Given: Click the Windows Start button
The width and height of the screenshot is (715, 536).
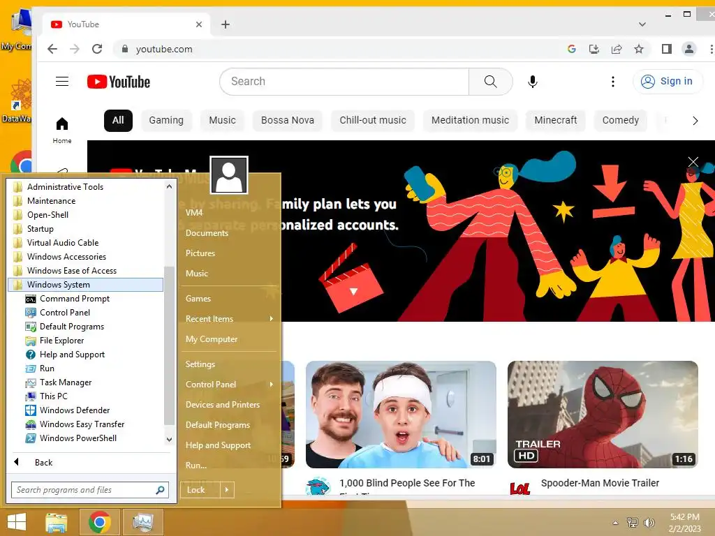Looking at the screenshot, I should (17, 522).
